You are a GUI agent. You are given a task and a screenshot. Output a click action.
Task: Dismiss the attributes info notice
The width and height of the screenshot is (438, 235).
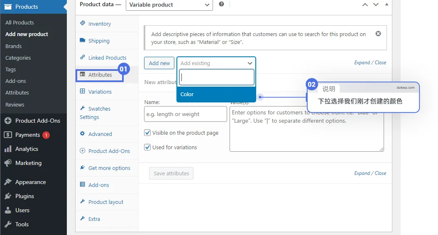tap(378, 34)
